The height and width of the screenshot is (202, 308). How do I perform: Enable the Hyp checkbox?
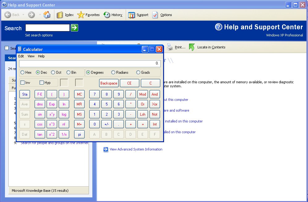click(41, 83)
